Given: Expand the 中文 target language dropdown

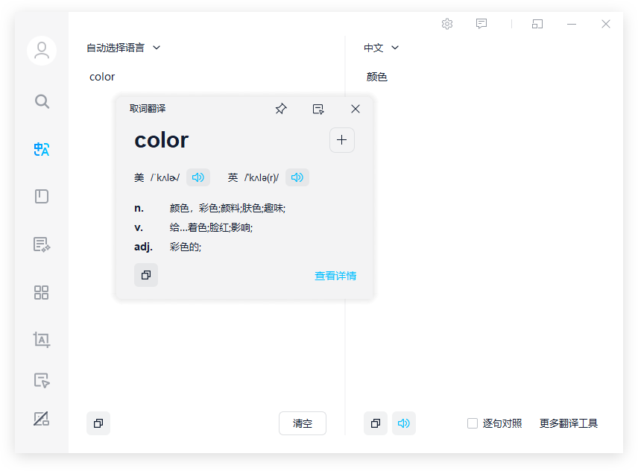Looking at the screenshot, I should [x=382, y=48].
